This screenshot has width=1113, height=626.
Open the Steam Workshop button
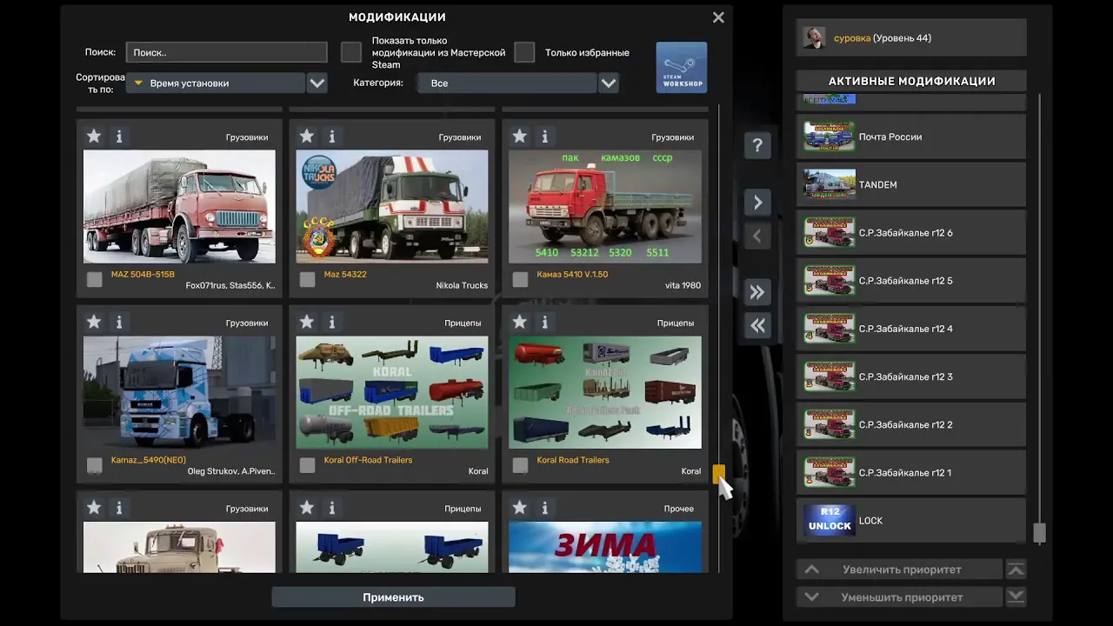682,68
